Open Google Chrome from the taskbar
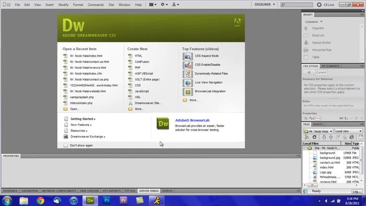 pos(41,201)
